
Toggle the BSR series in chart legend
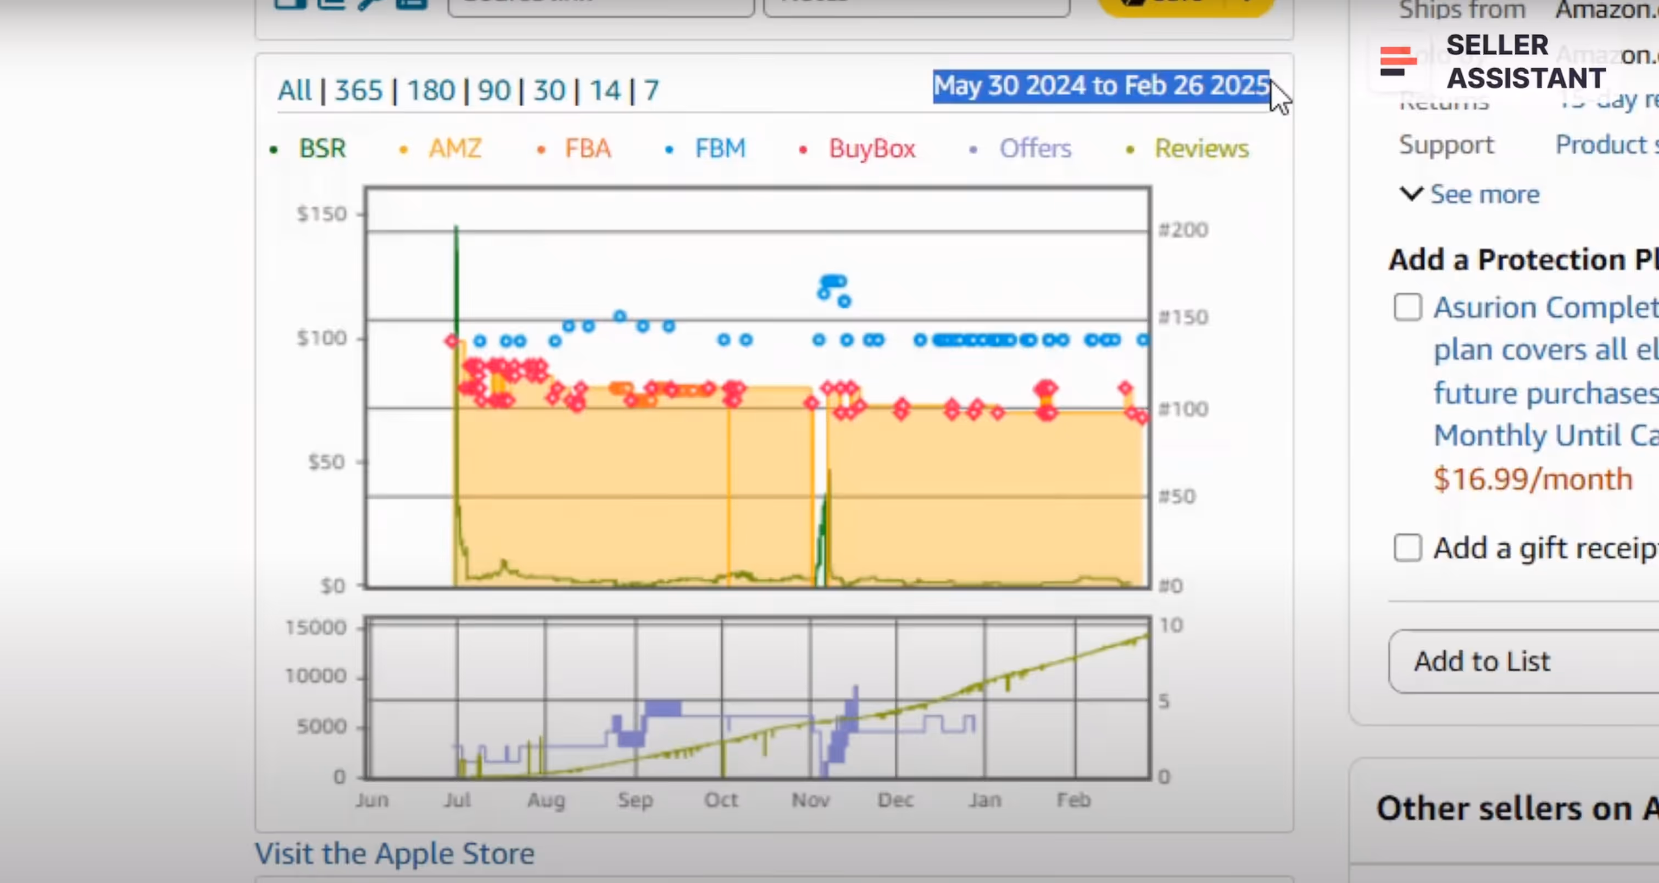coord(321,149)
